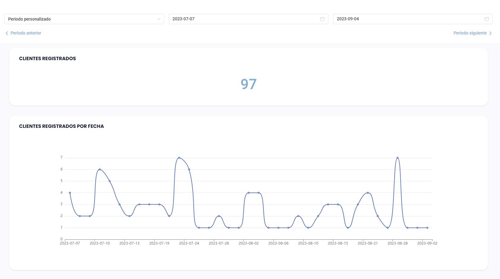Screen dimensions: 500x279
Task: Select the data point at 2023-08-28 peak
Action: tap(397, 157)
